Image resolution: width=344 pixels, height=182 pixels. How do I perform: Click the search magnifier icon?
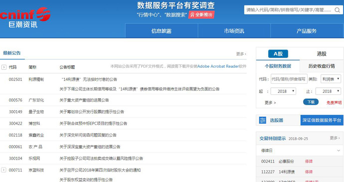[x=337, y=10]
